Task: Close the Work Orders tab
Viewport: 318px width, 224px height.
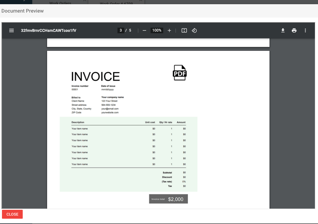Action: tap(85, 1)
